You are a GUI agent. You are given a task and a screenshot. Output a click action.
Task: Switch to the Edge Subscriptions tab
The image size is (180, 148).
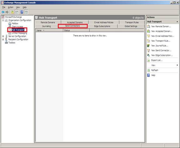coord(102,26)
